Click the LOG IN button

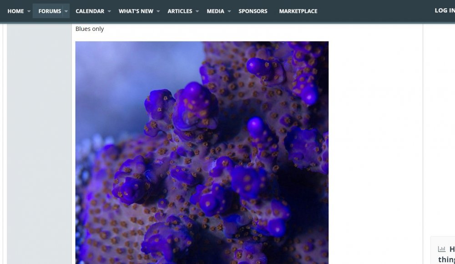click(x=445, y=10)
